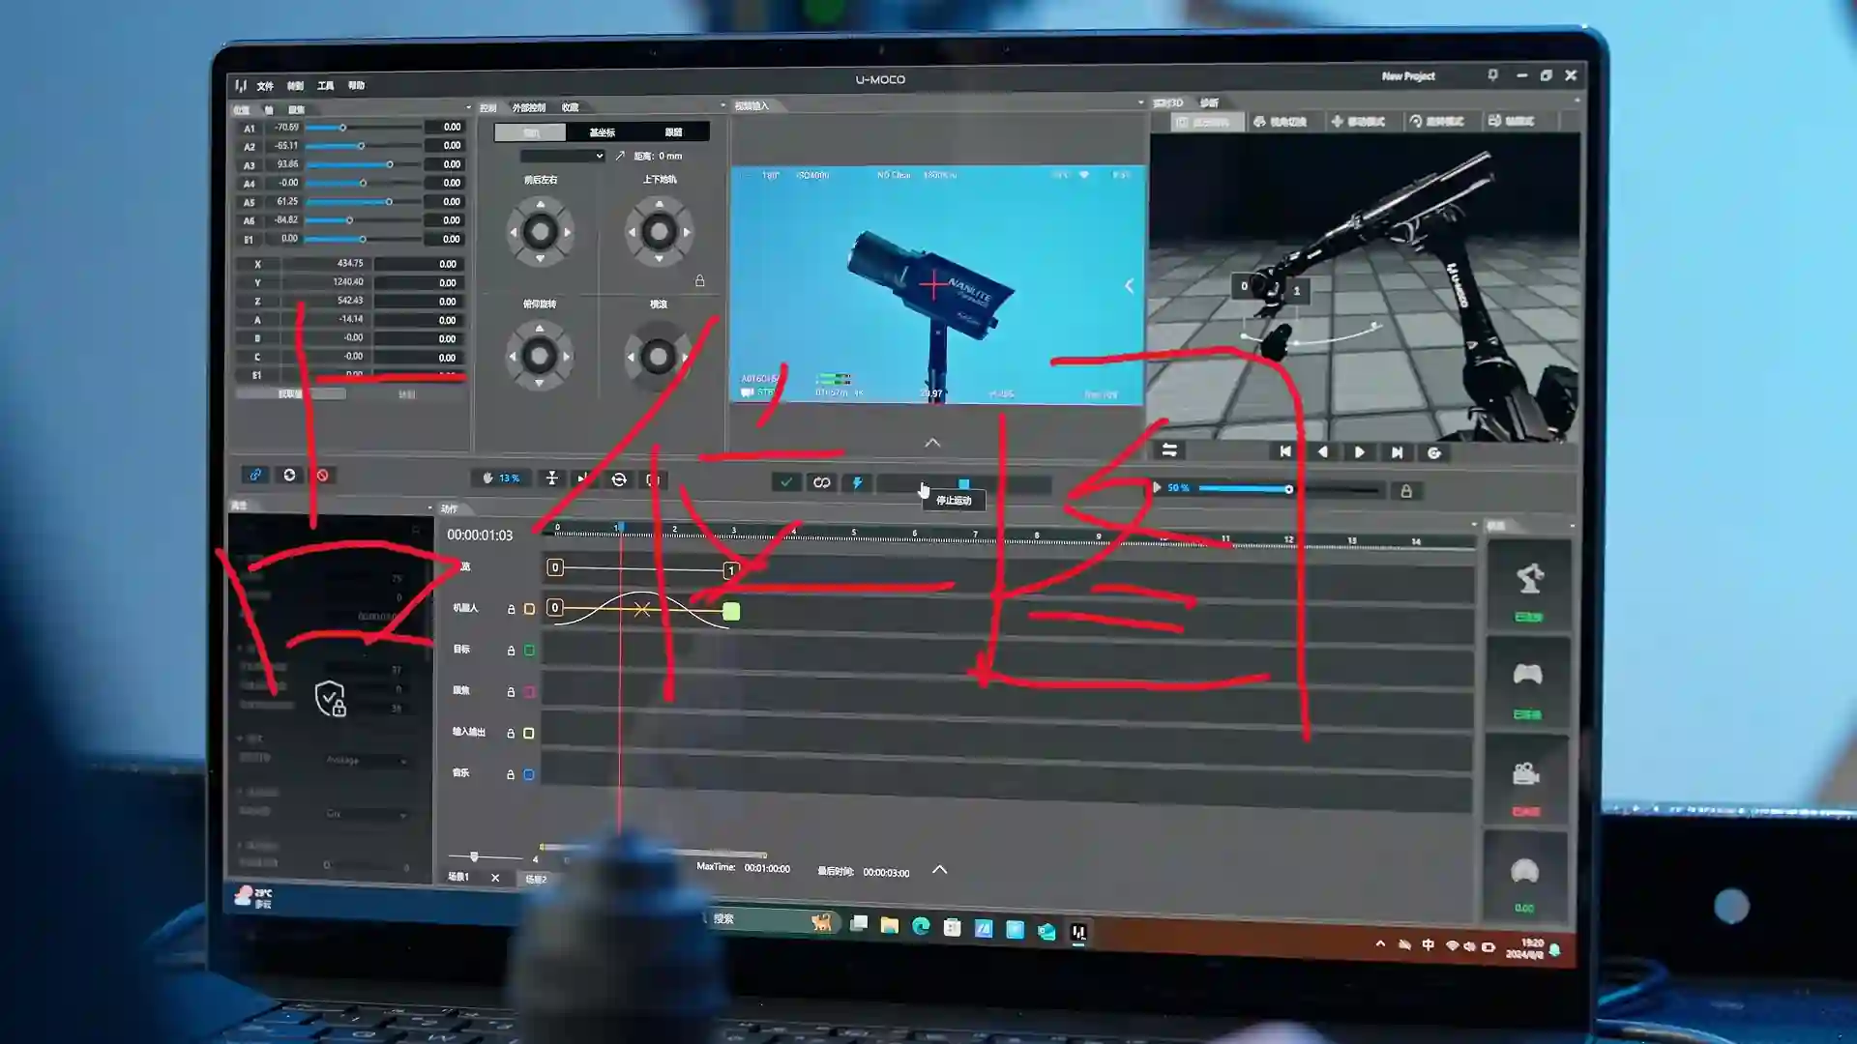Click the green checkmark button
Image resolution: width=1857 pixels, height=1044 pixels.
786,481
